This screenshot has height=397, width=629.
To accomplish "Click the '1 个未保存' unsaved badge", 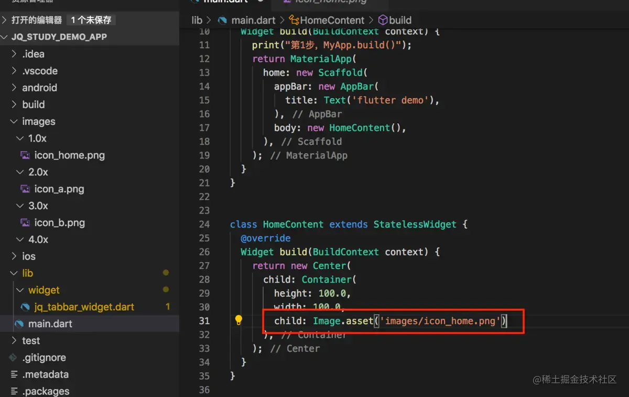I will (x=91, y=20).
